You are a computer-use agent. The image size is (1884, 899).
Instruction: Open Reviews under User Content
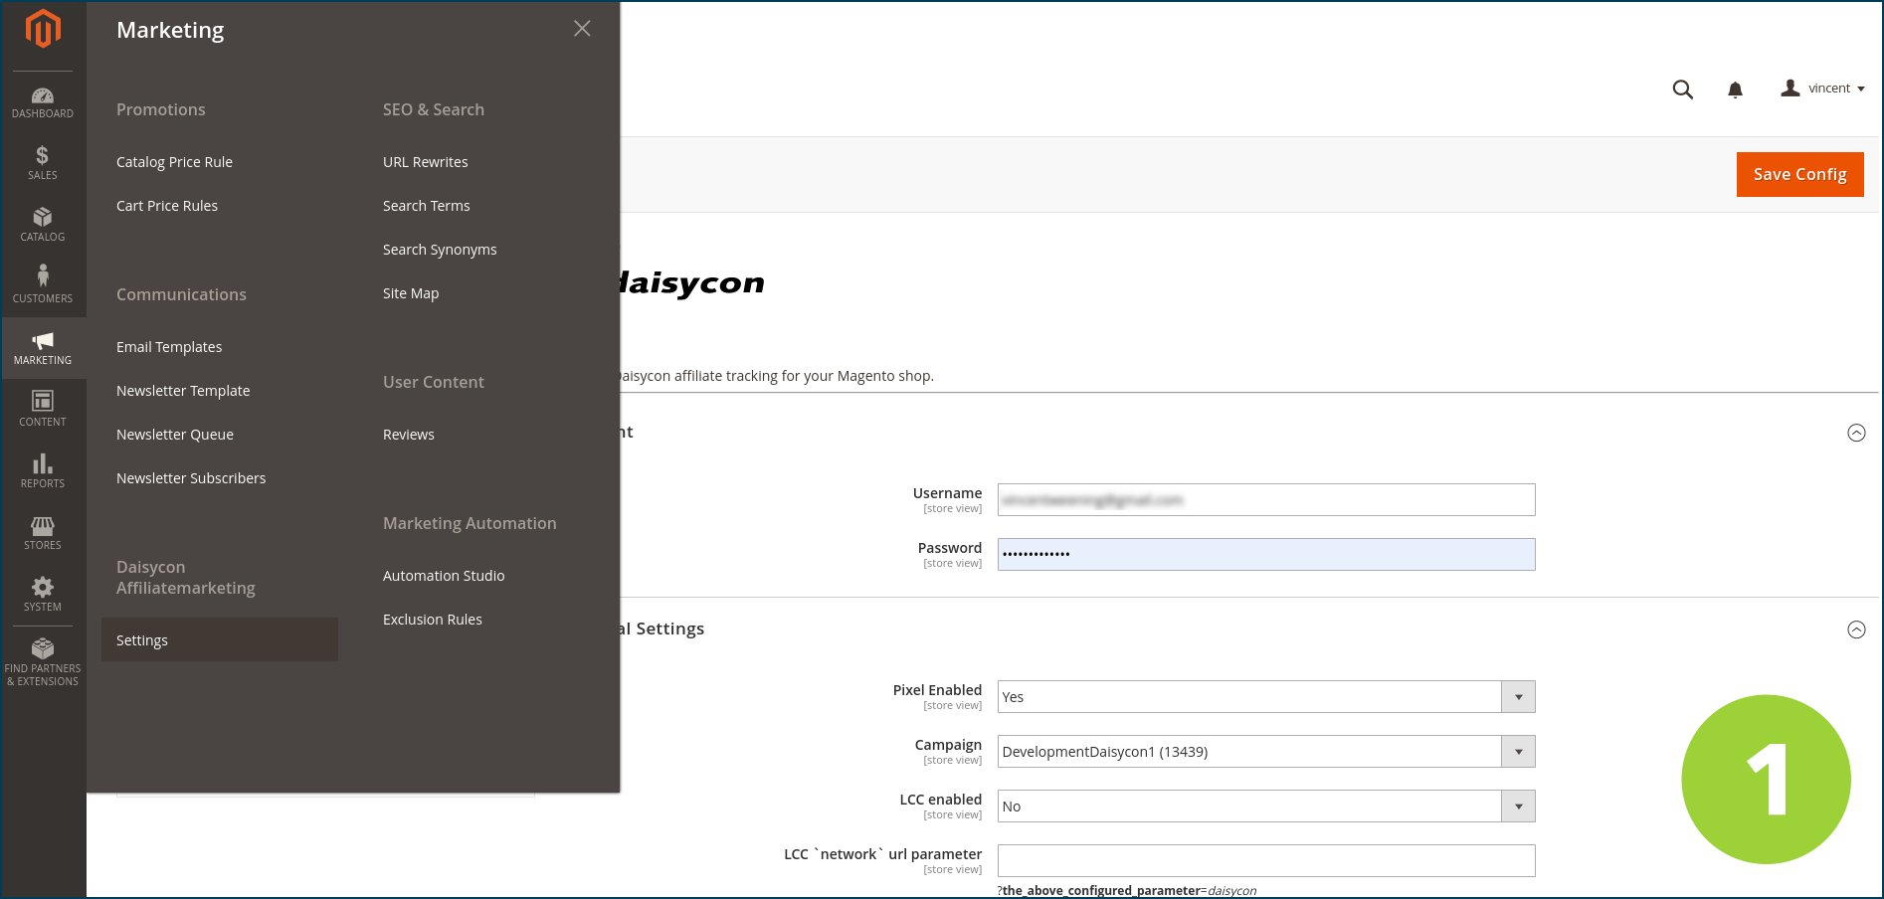point(409,435)
